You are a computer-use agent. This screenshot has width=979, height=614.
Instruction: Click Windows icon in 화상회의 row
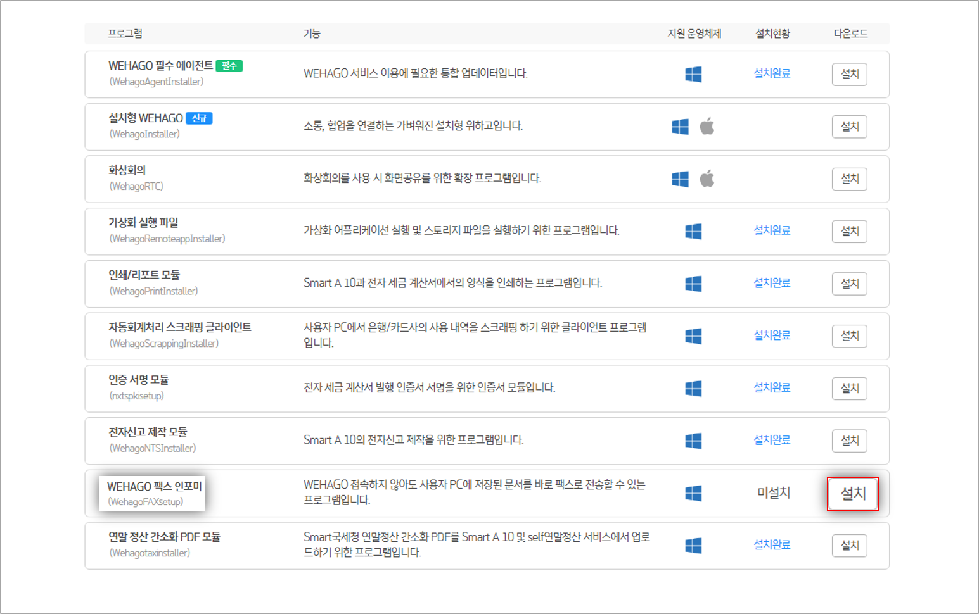point(680,179)
